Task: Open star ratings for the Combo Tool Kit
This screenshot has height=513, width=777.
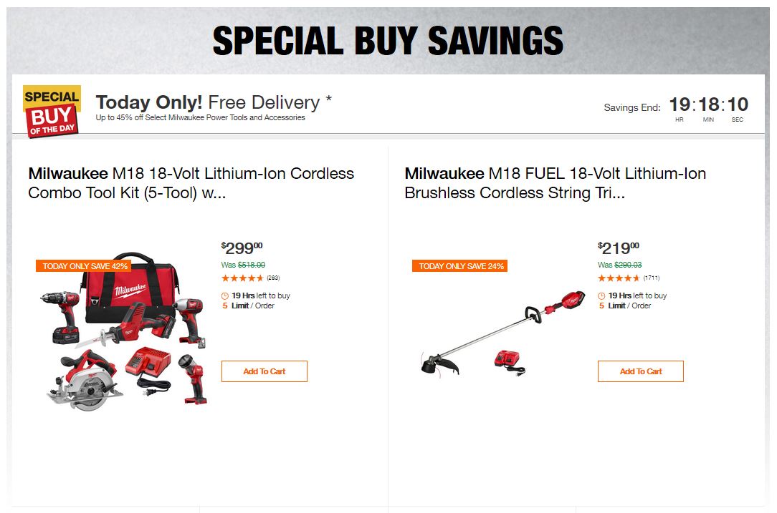Action: click(242, 278)
